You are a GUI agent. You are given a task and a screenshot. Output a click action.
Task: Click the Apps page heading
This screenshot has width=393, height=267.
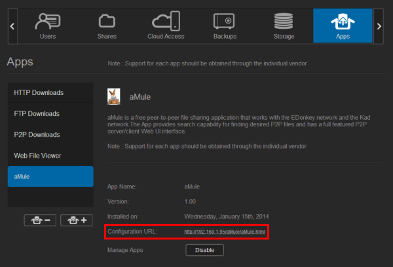pyautogui.click(x=20, y=62)
